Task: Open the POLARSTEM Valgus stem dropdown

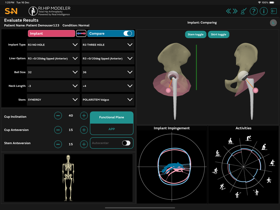Action: coord(108,100)
